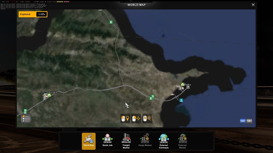The width and height of the screenshot is (273, 153).
Task: Open the External Market
Action: click(182, 141)
